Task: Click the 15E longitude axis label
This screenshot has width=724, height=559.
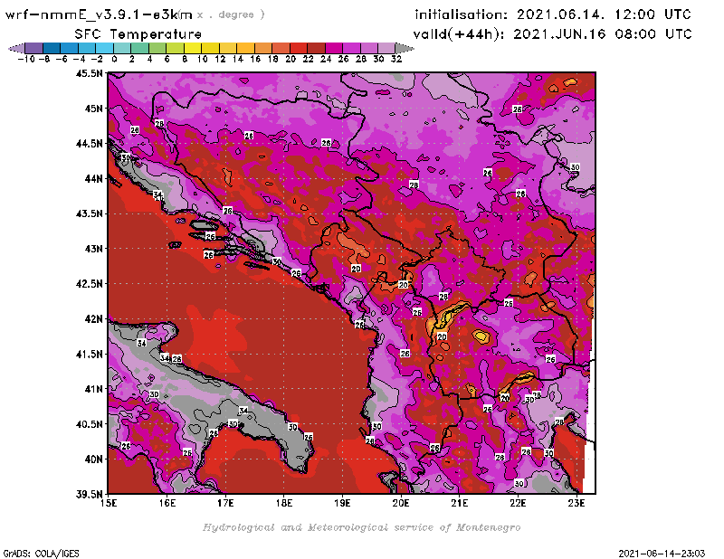Action: (x=110, y=502)
